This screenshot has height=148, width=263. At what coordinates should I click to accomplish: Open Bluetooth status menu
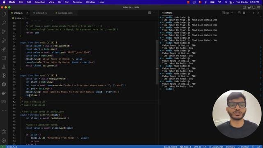click(206, 2)
